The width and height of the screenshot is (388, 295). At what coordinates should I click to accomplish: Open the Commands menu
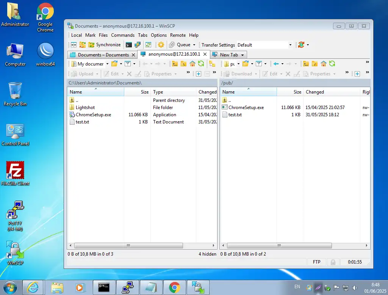[x=122, y=35]
